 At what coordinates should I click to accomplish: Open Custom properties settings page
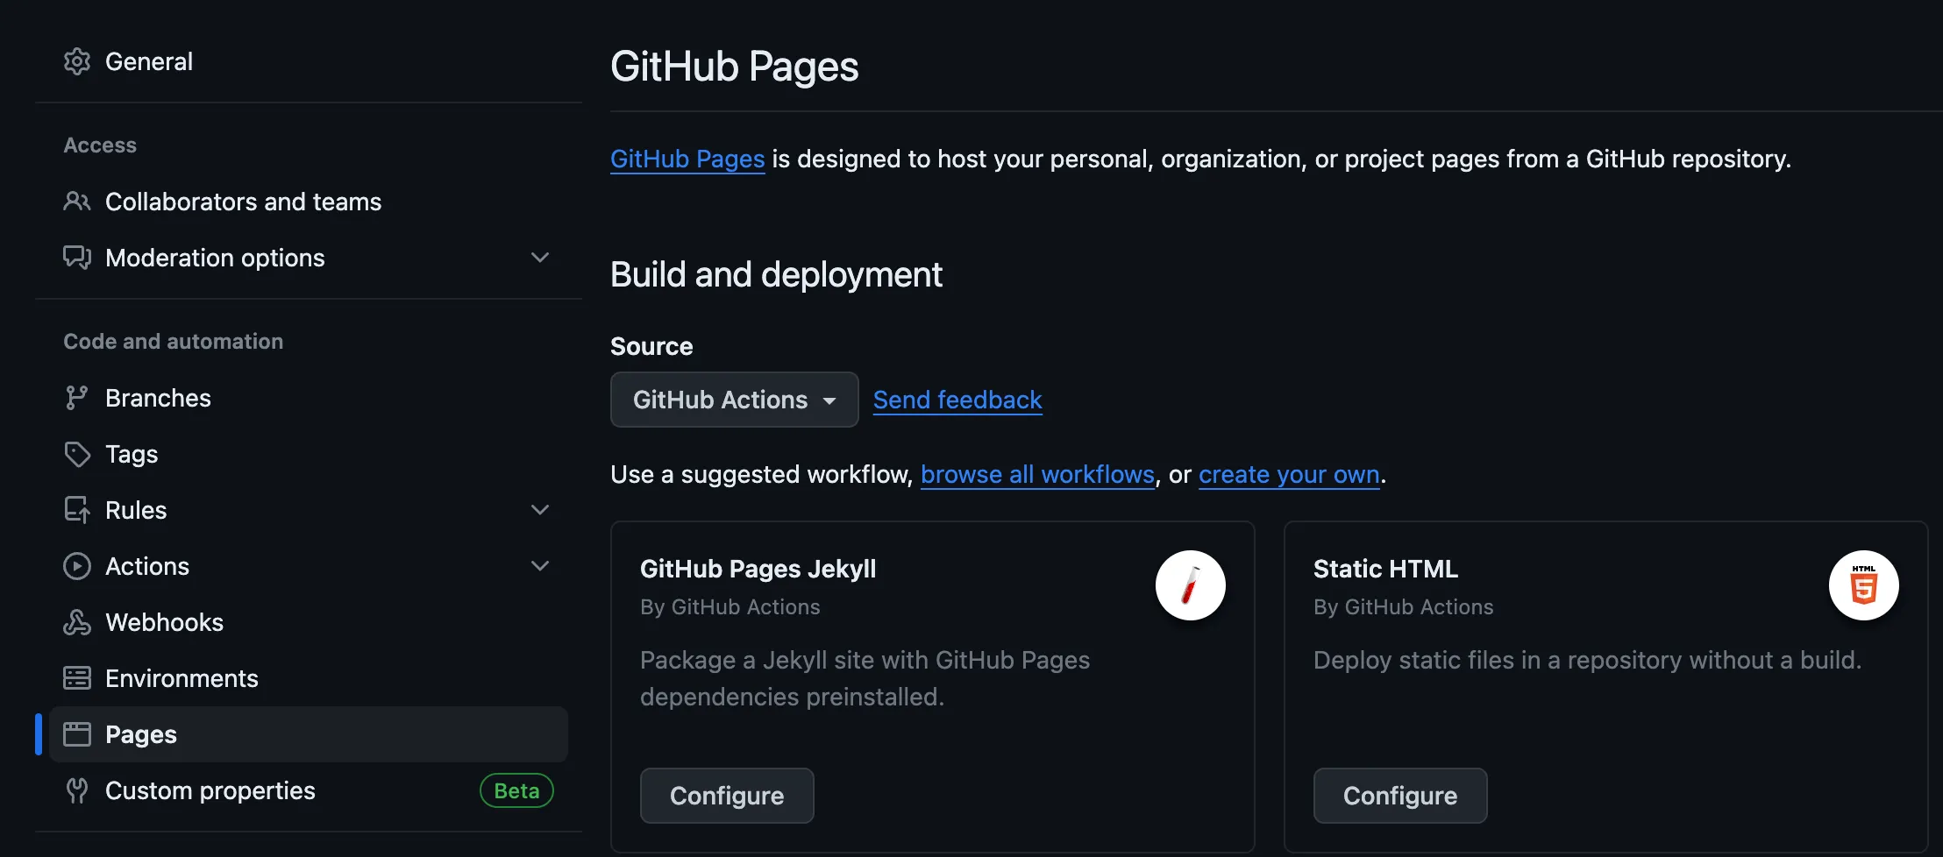[210, 790]
